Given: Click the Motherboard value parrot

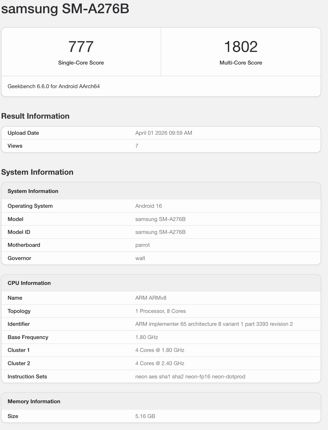Looking at the screenshot, I should pyautogui.click(x=143, y=245).
